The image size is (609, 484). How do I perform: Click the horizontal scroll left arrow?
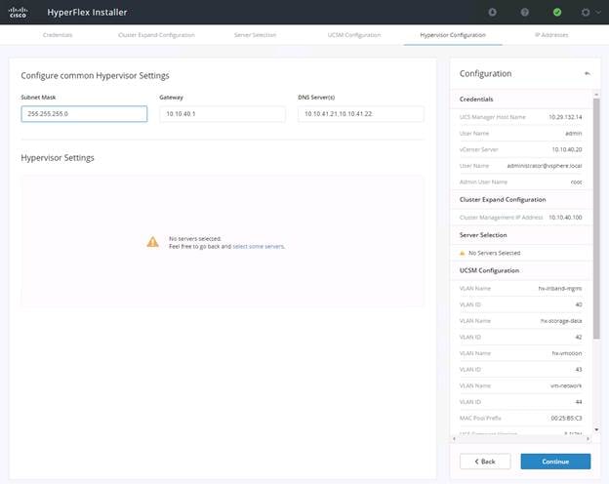click(x=455, y=438)
